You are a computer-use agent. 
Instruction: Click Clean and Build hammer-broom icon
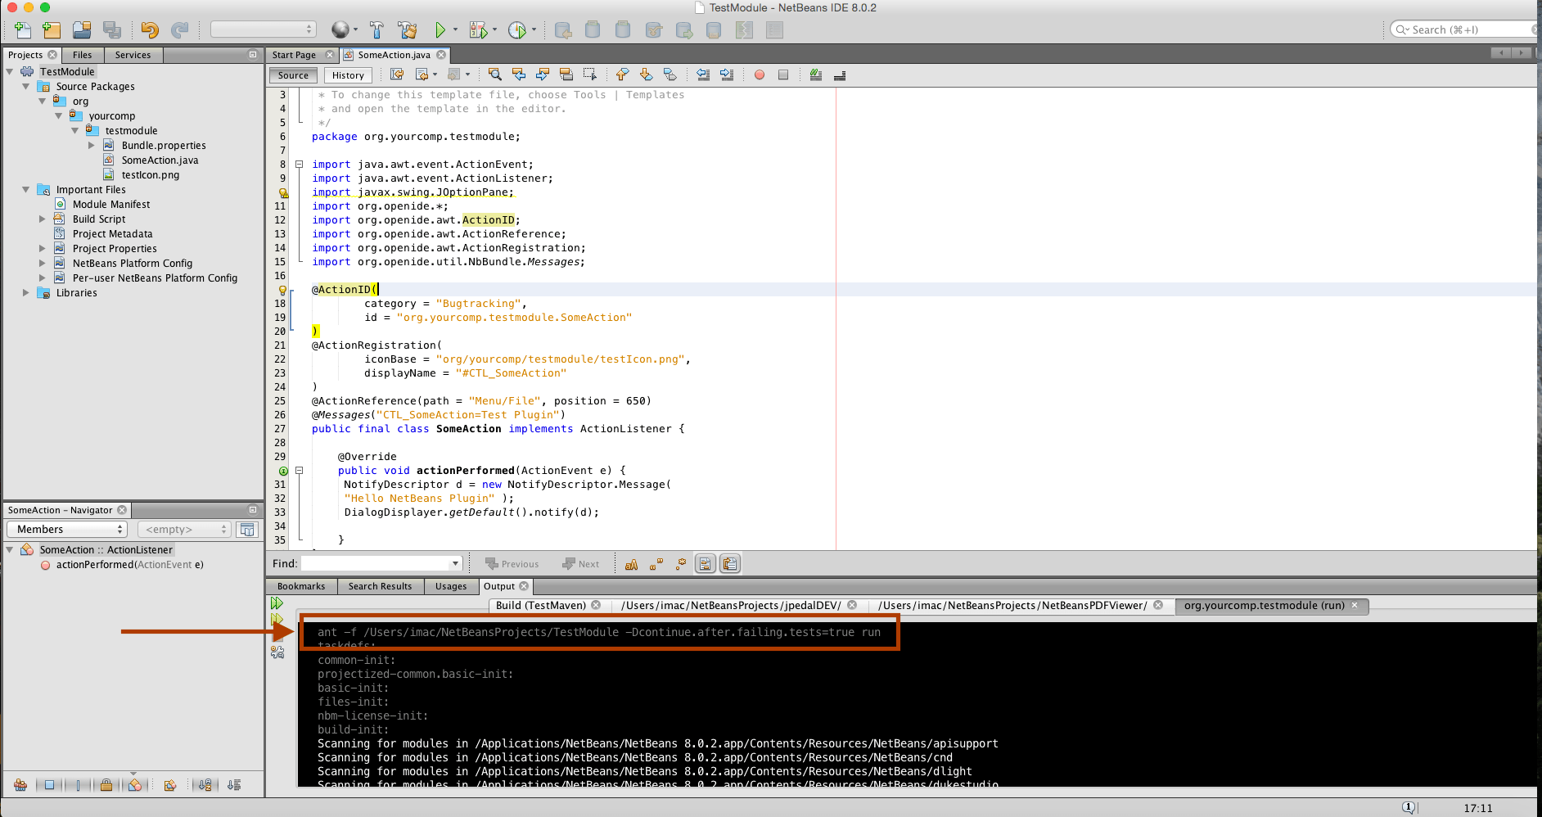pyautogui.click(x=407, y=30)
